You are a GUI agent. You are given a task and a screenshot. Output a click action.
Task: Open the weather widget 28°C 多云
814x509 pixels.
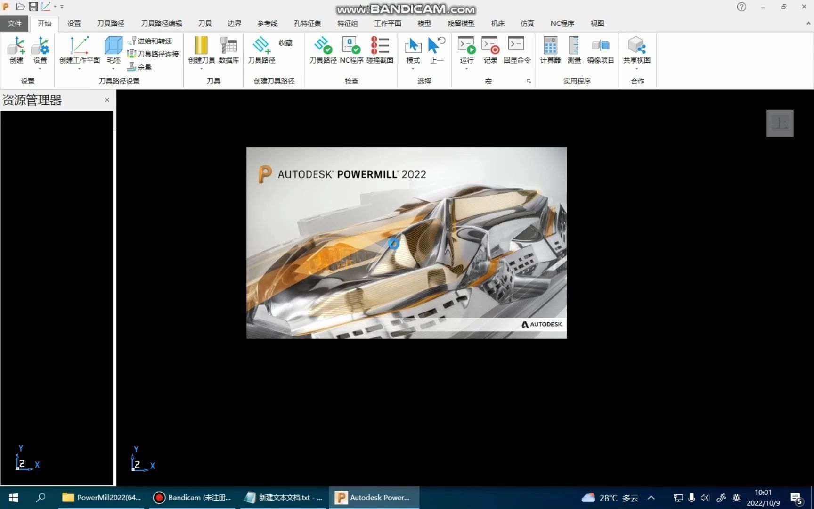610,498
